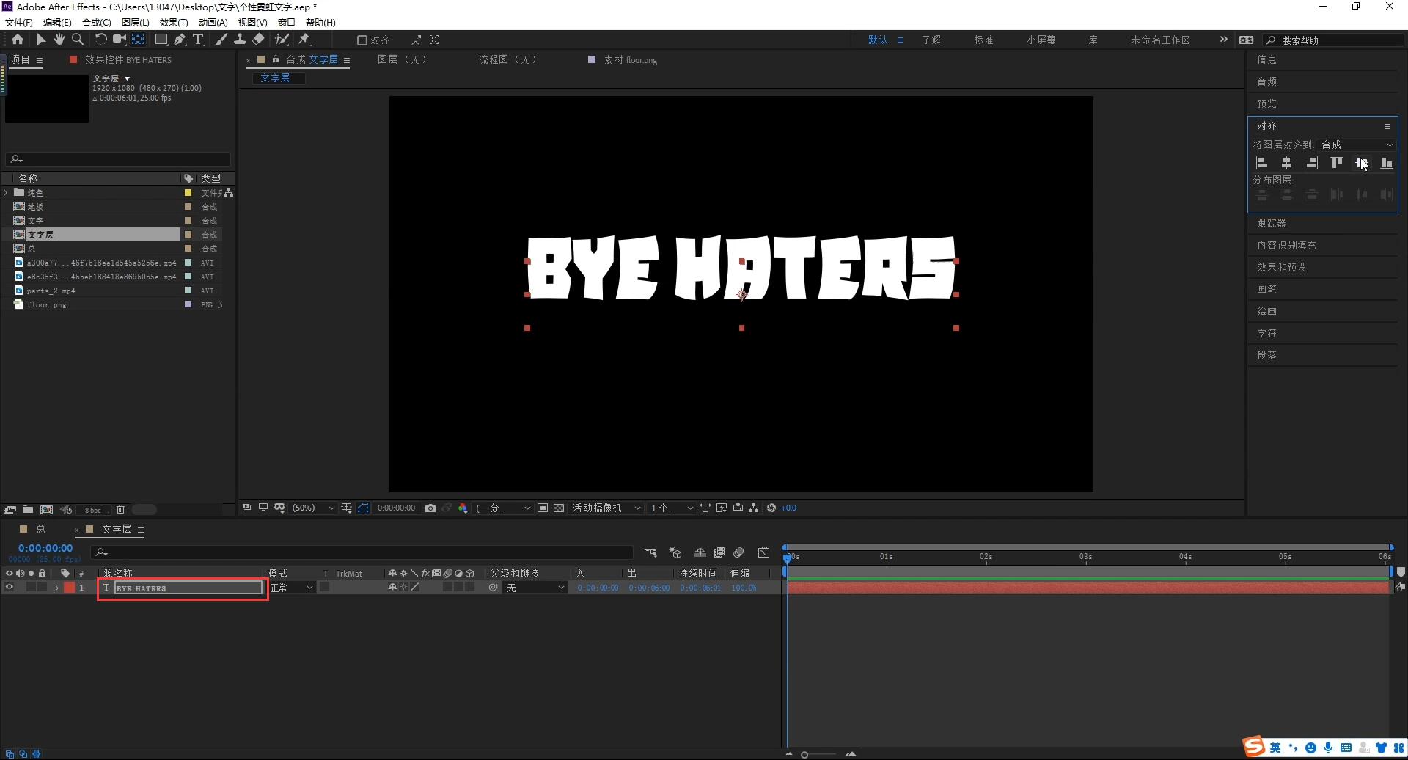Toggle transparency grid in viewer
Screen dimensions: 1408x760
559,508
